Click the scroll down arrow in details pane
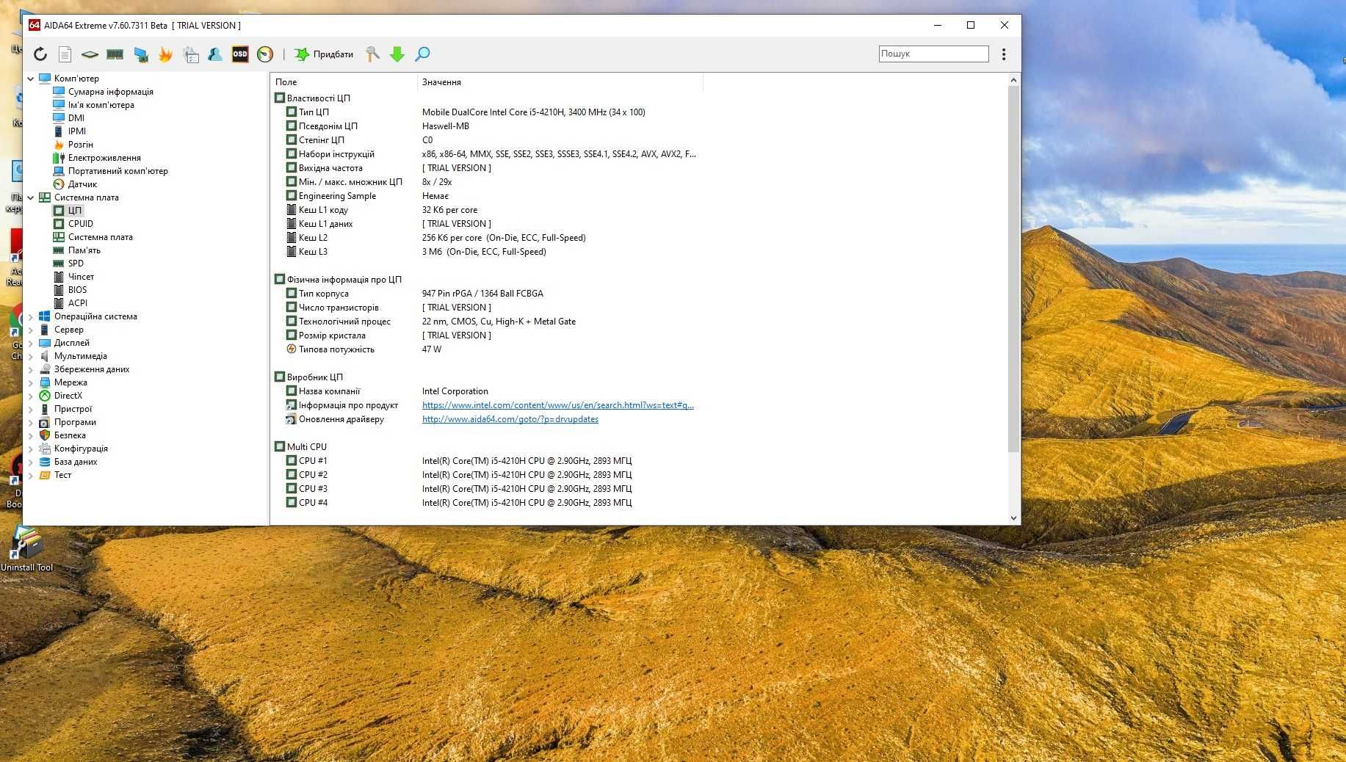Image resolution: width=1346 pixels, height=762 pixels. 1013,518
